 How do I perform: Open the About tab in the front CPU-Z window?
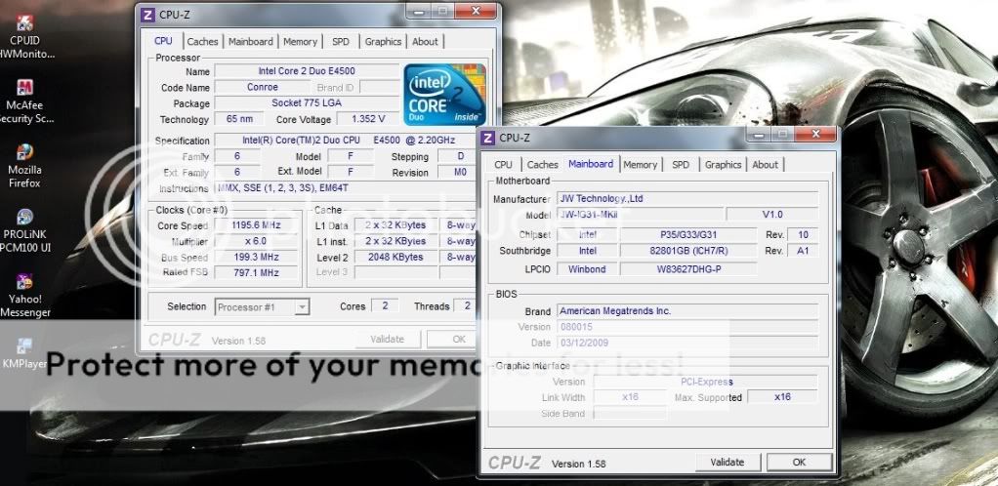coord(765,165)
